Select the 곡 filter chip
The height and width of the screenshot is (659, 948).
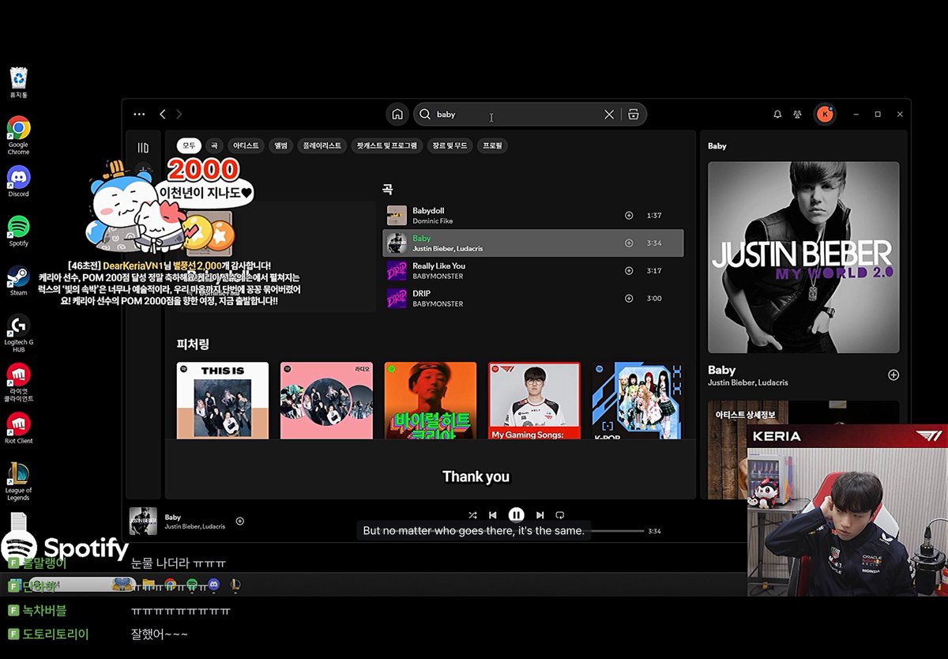214,145
